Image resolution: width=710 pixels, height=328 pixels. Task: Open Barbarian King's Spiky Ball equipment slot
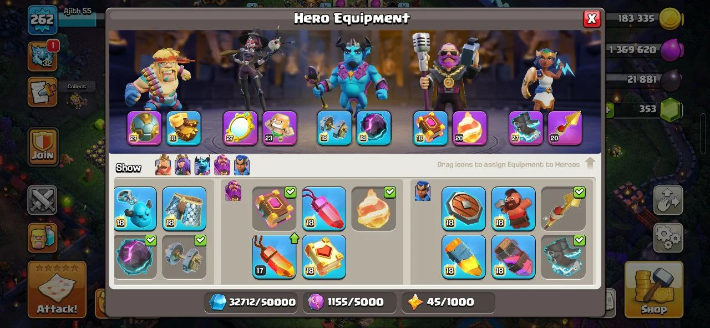144,128
